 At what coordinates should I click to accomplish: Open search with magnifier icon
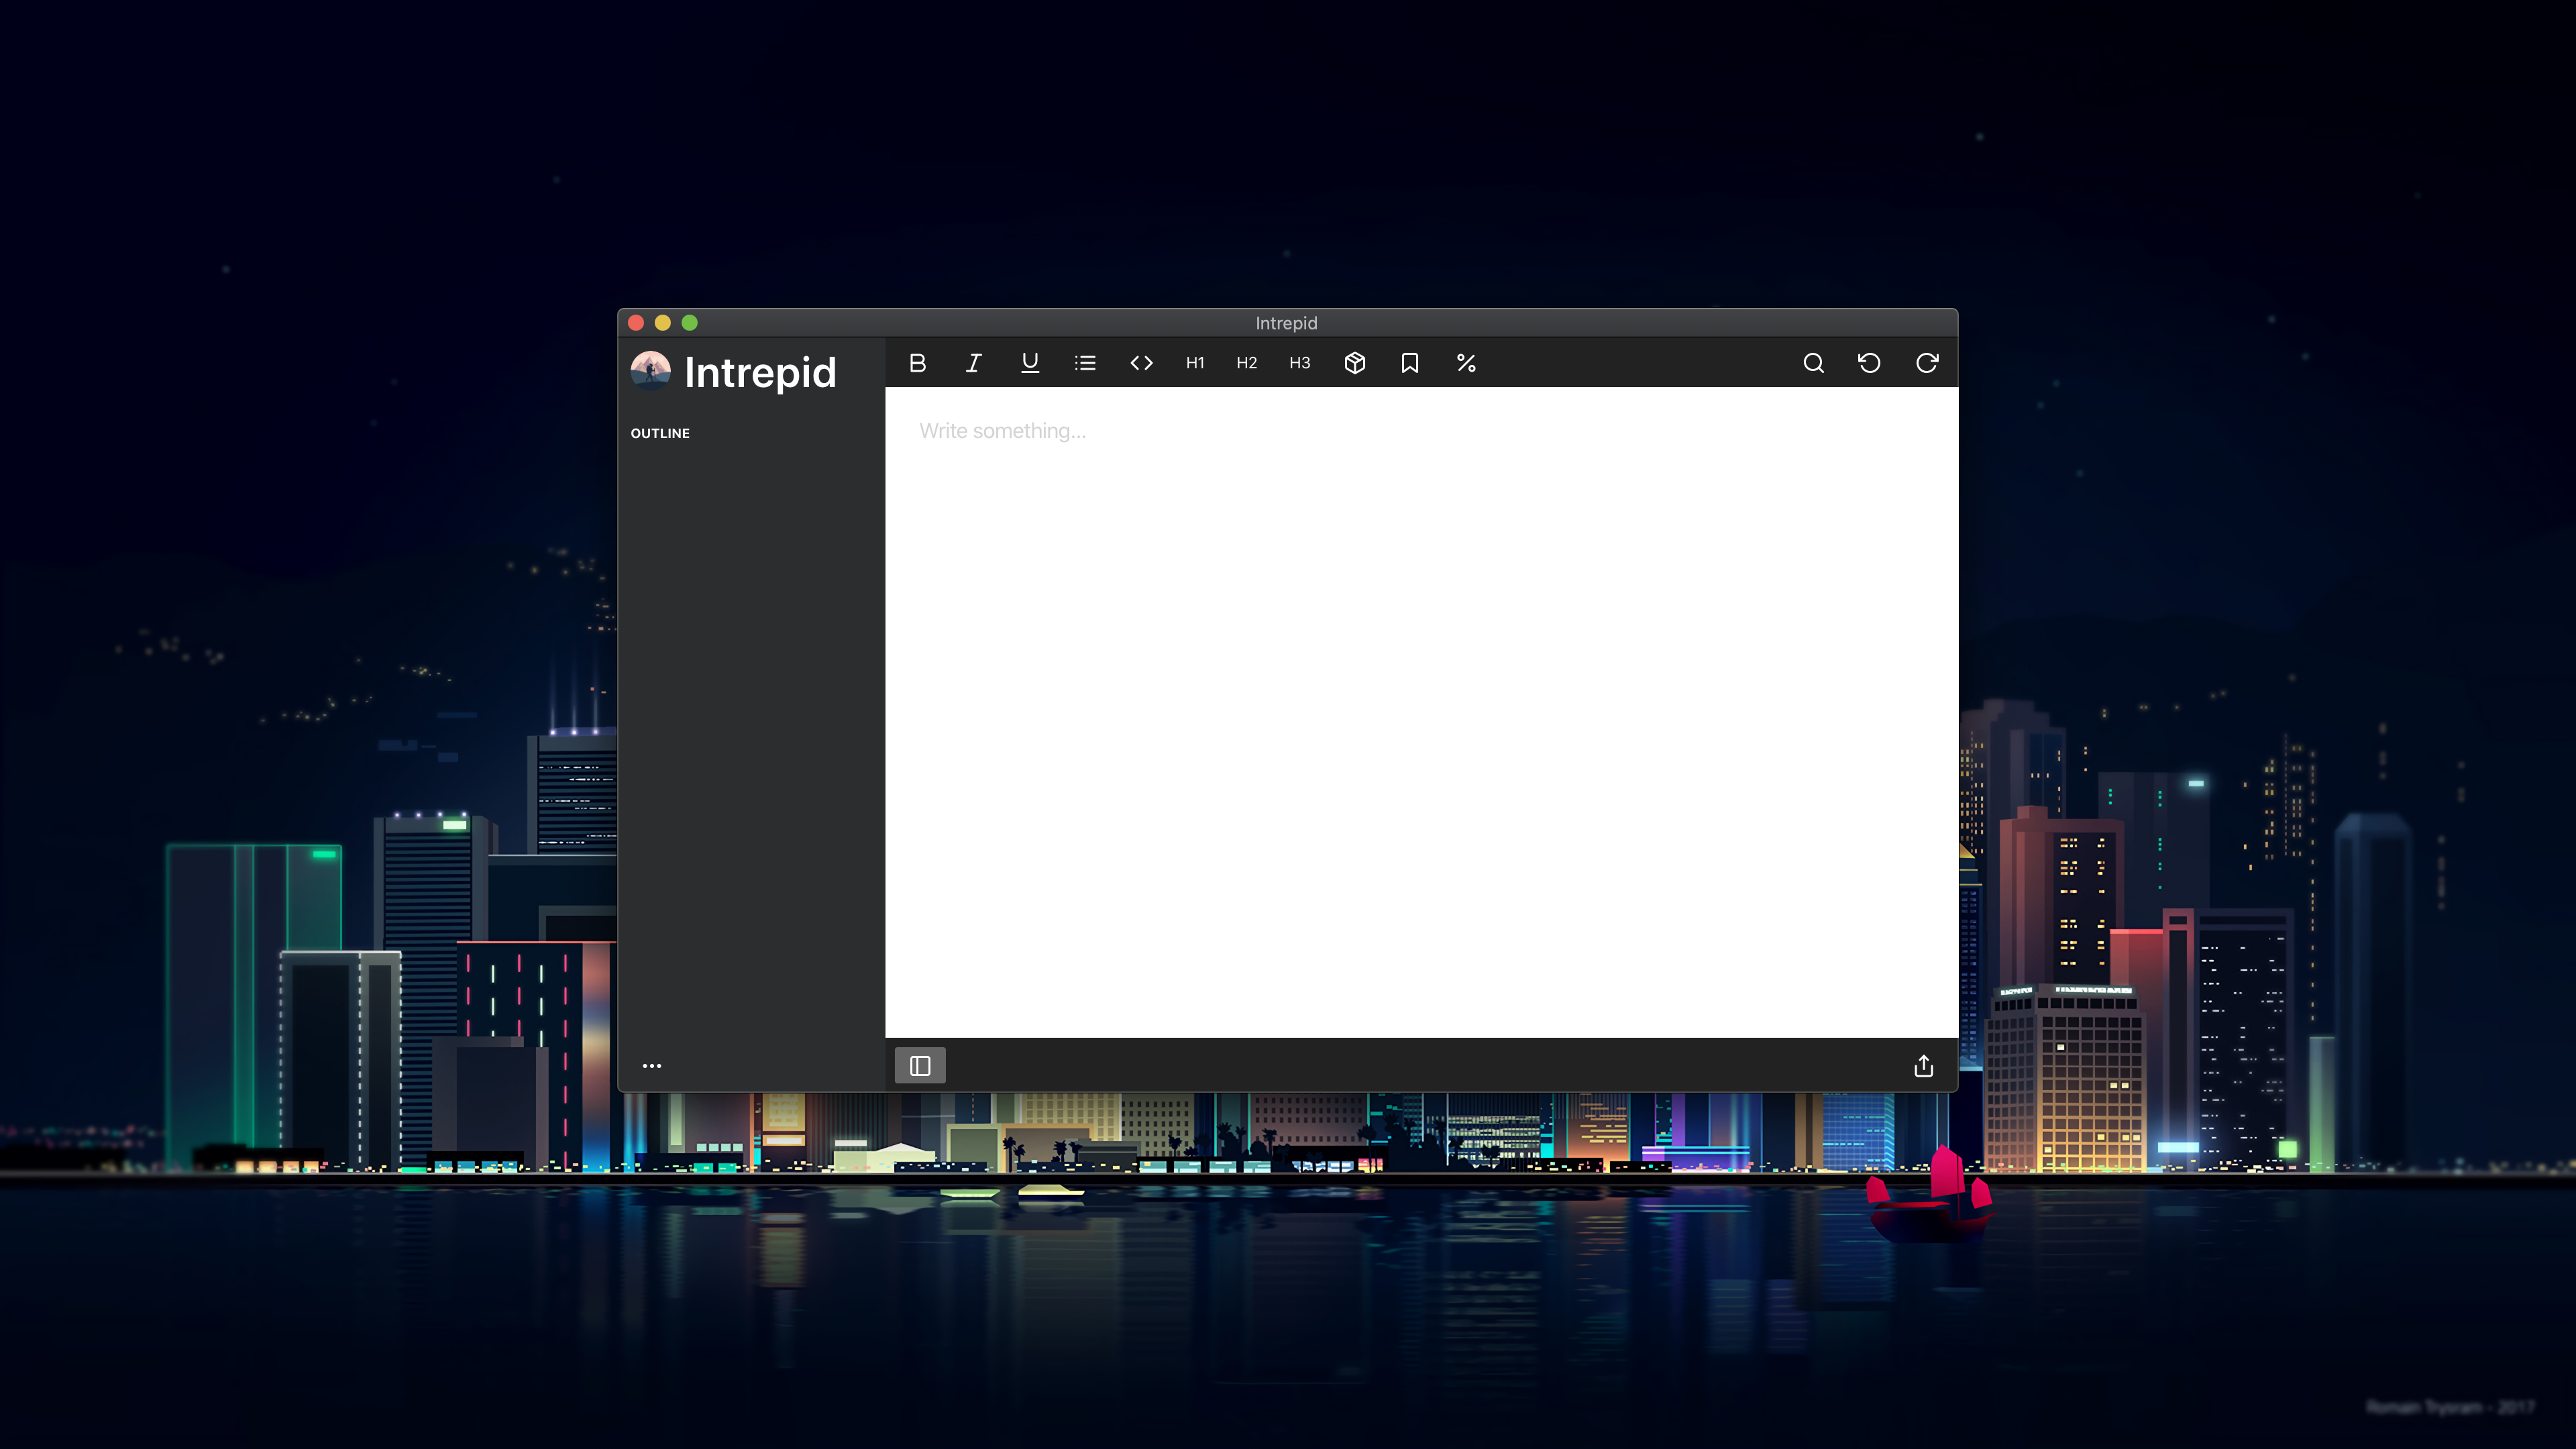[x=1813, y=363]
